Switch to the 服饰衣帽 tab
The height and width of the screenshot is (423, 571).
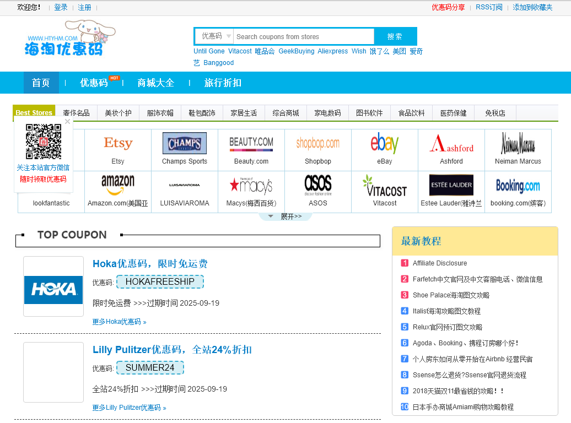click(x=160, y=113)
